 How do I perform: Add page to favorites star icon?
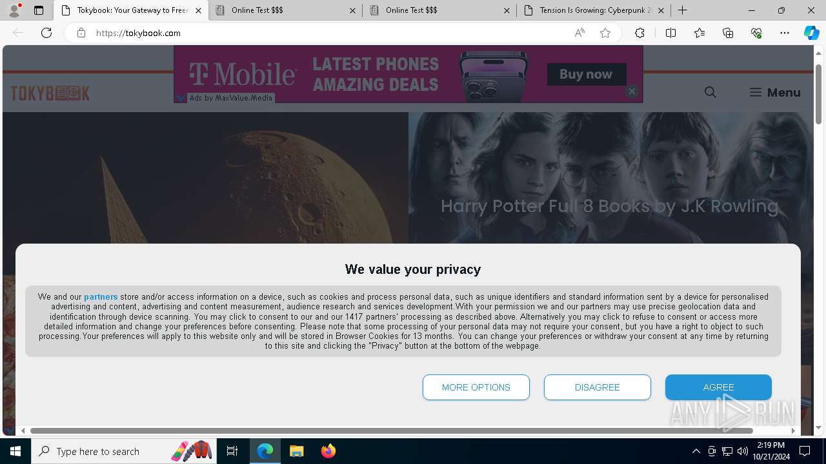[605, 33]
